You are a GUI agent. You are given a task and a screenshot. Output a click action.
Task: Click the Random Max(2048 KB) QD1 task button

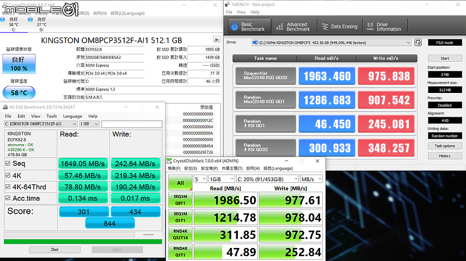pos(266,100)
